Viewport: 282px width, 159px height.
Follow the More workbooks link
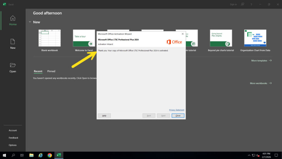pos(261,83)
